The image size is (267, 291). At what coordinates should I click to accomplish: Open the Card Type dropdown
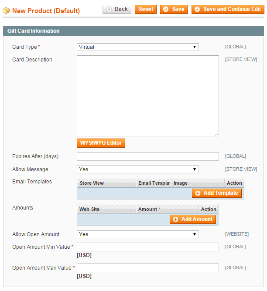138,47
